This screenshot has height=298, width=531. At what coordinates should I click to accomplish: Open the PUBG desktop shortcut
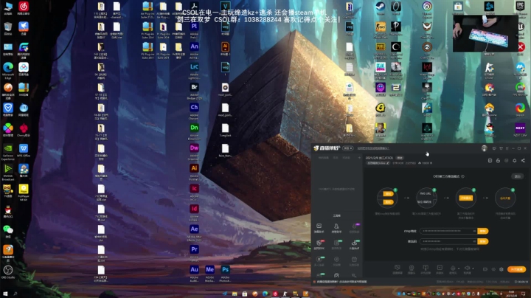pyautogui.click(x=381, y=50)
